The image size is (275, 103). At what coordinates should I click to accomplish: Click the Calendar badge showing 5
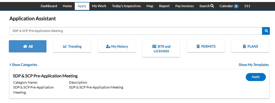(x=236, y=6)
